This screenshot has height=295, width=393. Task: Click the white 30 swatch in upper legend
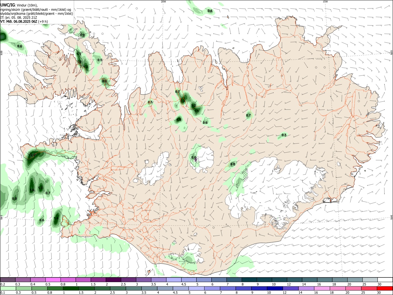(x=384, y=280)
